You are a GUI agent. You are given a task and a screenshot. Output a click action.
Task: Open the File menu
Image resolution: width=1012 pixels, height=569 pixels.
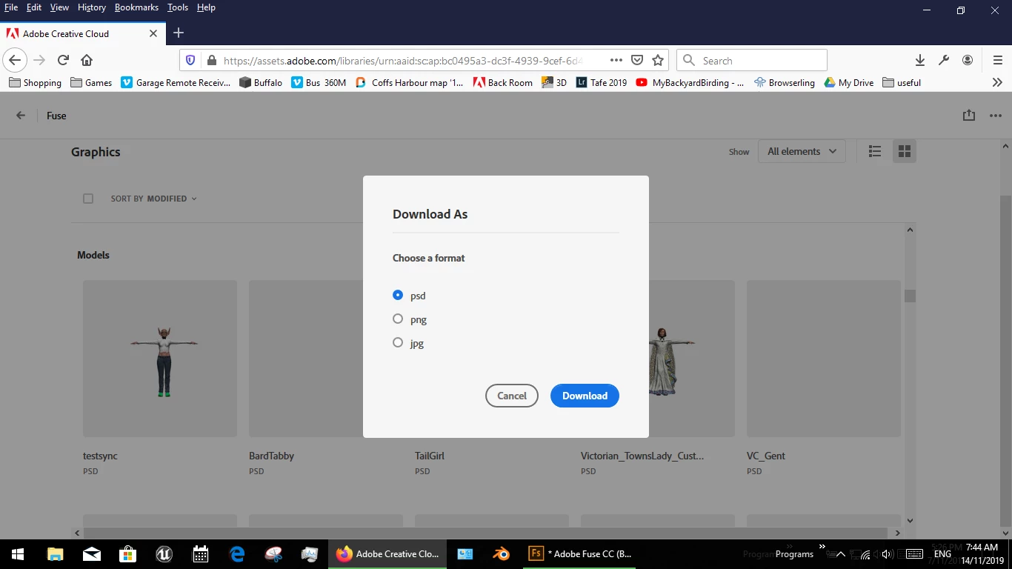(x=11, y=7)
